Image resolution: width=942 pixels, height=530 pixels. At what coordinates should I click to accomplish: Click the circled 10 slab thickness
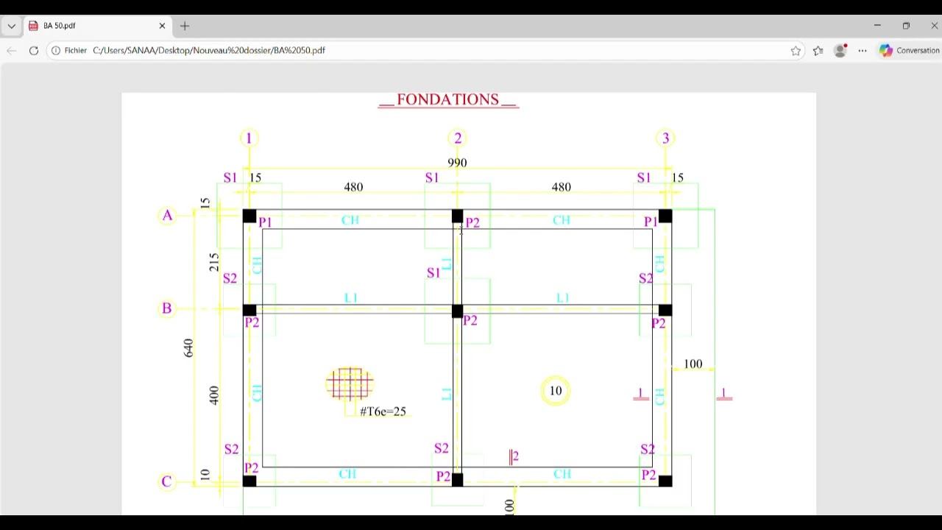pos(556,391)
